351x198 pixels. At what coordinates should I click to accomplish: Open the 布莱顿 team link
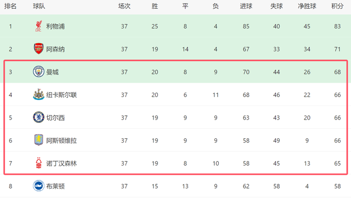click(55, 186)
